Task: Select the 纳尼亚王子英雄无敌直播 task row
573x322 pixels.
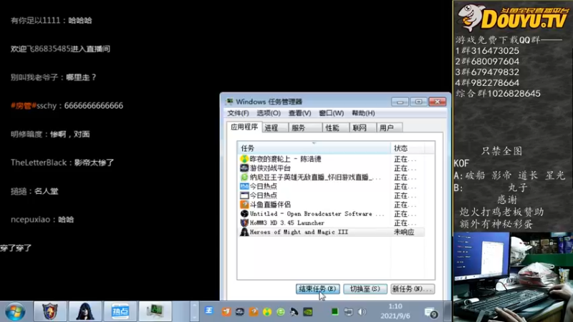Action: pyautogui.click(x=332, y=177)
